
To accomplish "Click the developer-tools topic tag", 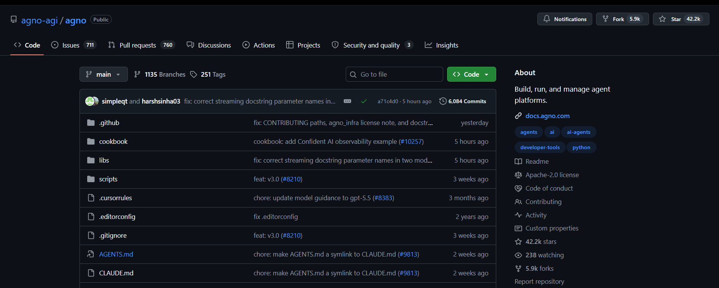I will point(540,147).
